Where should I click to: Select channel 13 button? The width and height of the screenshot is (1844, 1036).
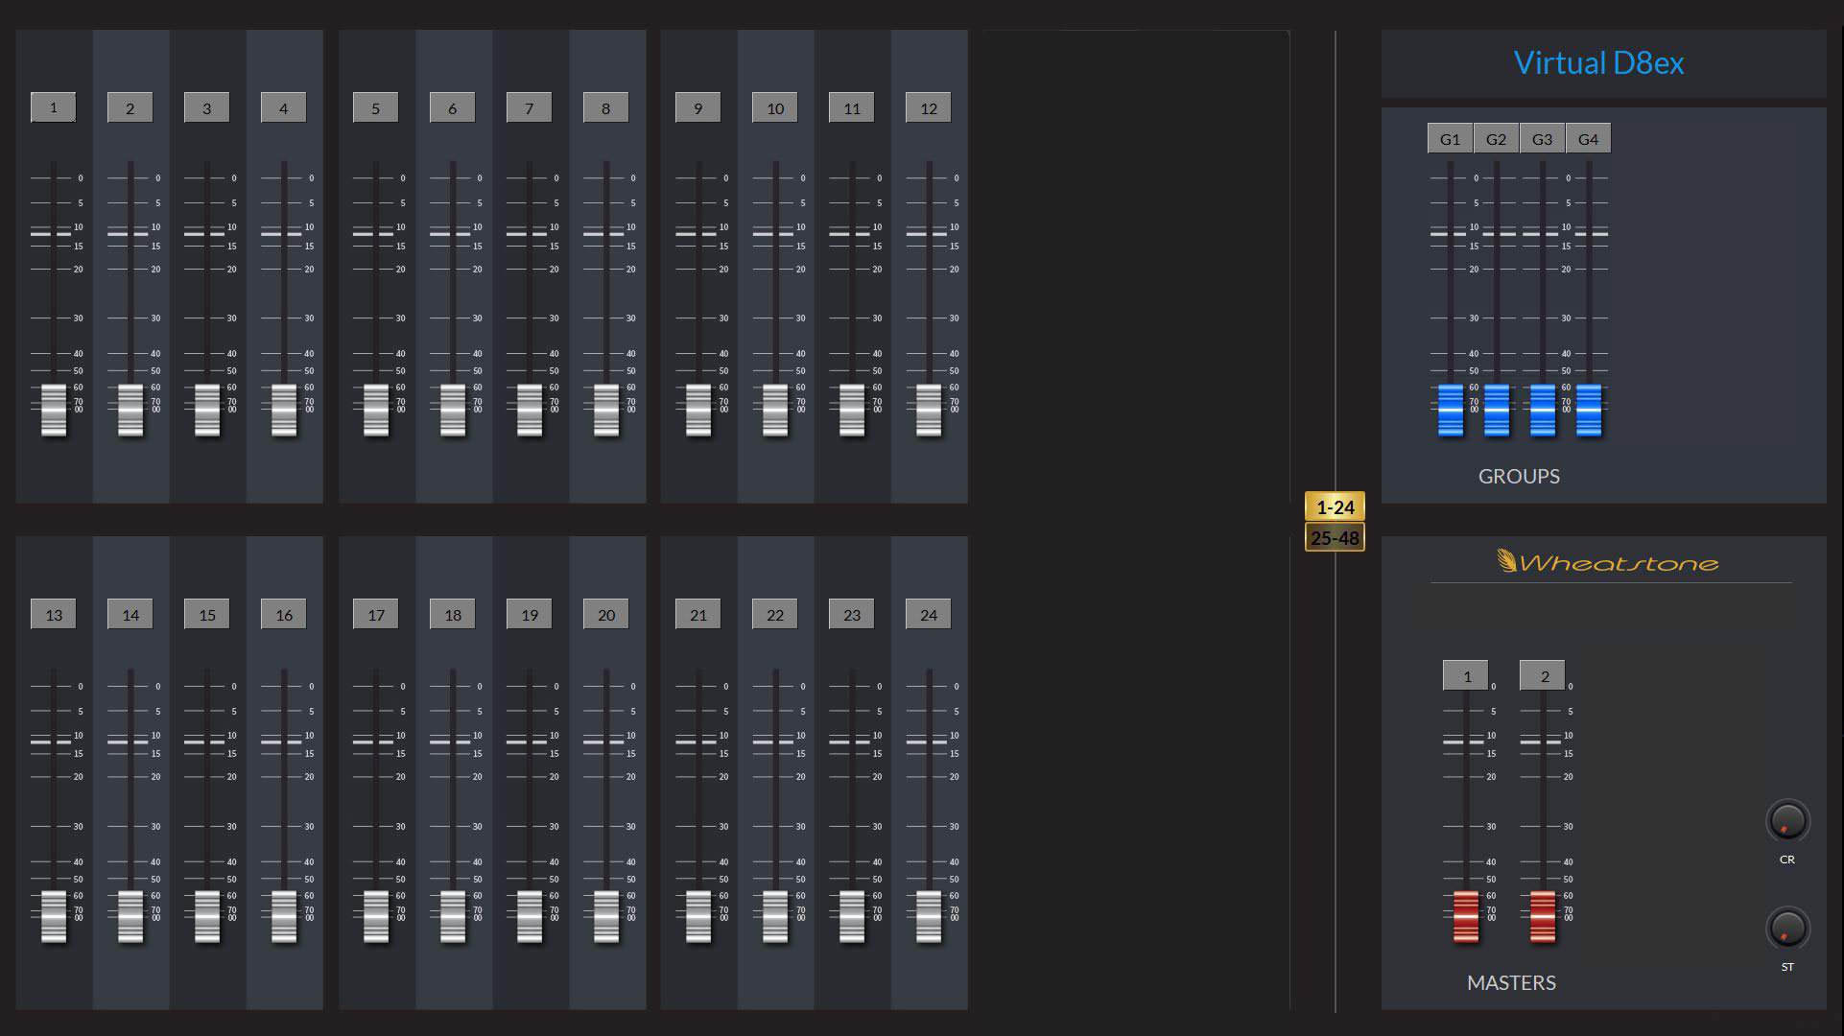(54, 615)
